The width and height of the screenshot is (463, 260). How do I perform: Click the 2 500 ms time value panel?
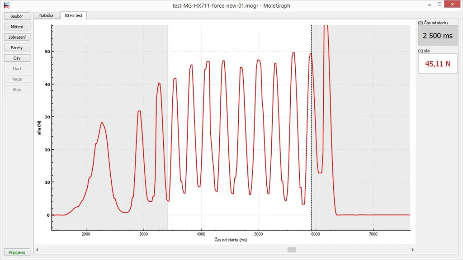tap(438, 36)
